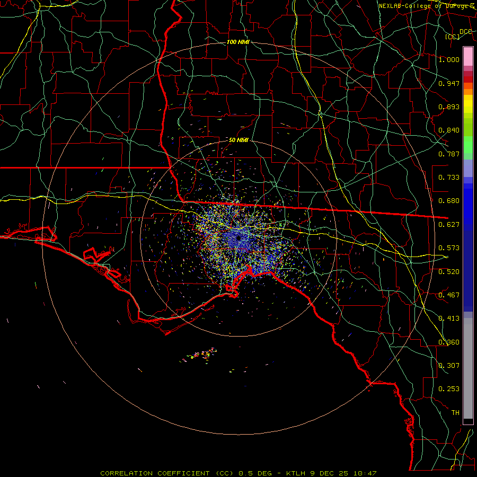Select the 0.947 scale value
Viewport: 477px width, 477px height.
449,83
